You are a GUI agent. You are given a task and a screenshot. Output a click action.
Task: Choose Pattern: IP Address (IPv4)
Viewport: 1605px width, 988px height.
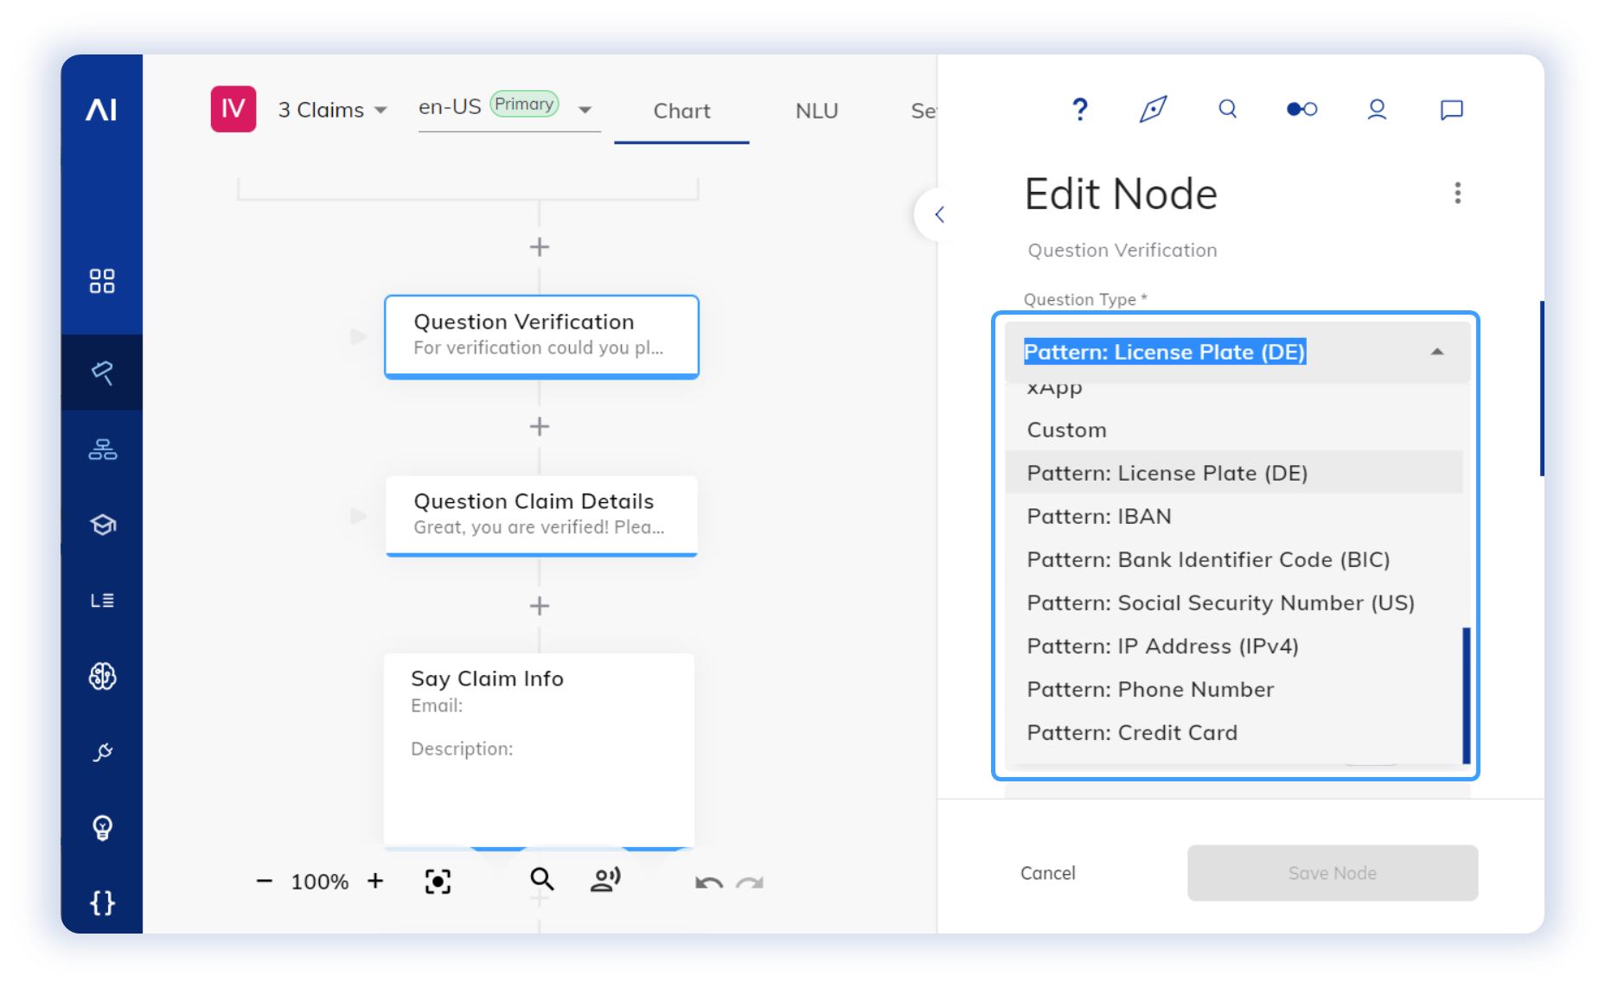[1233, 646]
